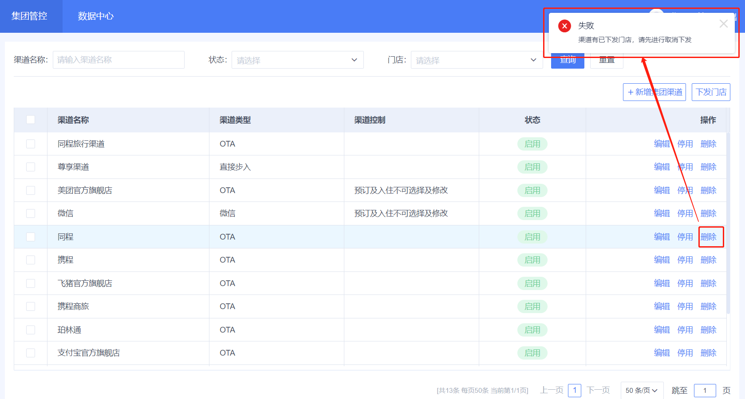Toggle the select-all header checkbox

point(31,120)
